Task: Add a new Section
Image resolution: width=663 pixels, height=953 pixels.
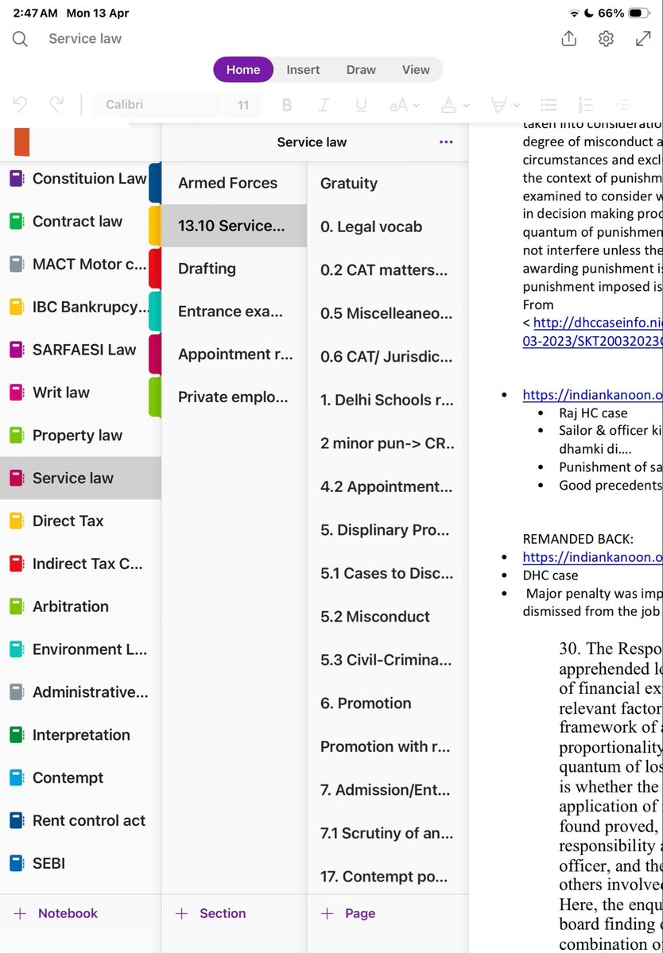Action: tap(210, 913)
